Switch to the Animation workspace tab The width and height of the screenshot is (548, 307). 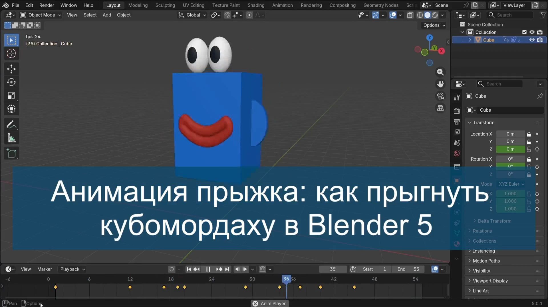point(282,5)
